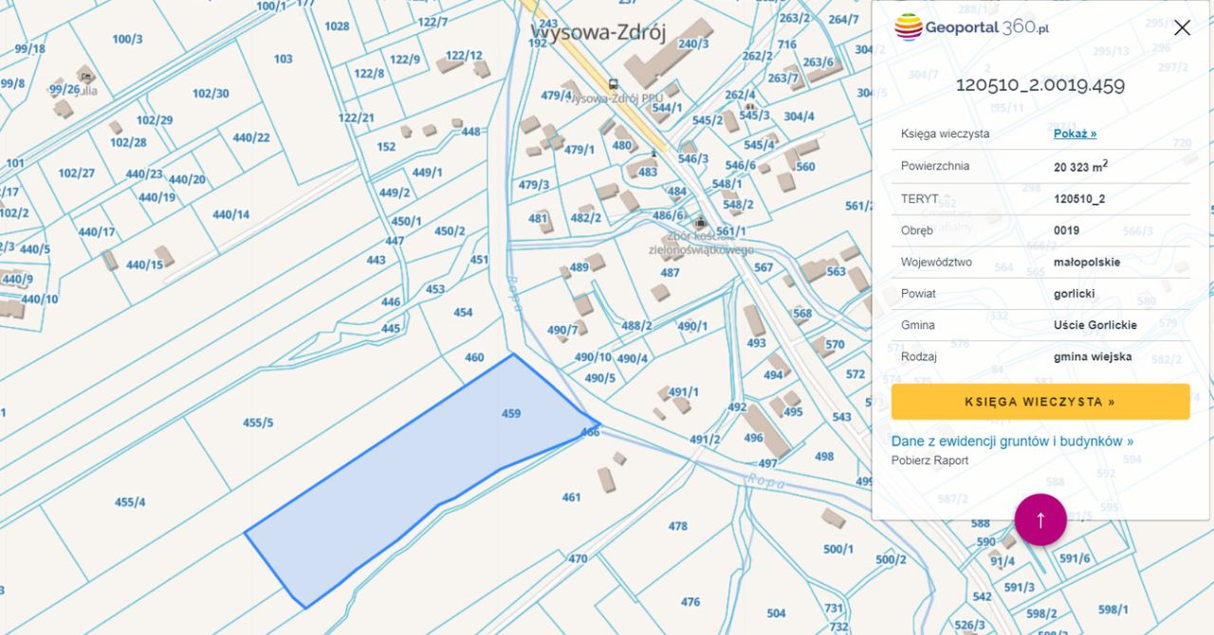Screen dimensions: 1214x635
Task: Select parcel 100/3 on the map
Action: click(127, 39)
